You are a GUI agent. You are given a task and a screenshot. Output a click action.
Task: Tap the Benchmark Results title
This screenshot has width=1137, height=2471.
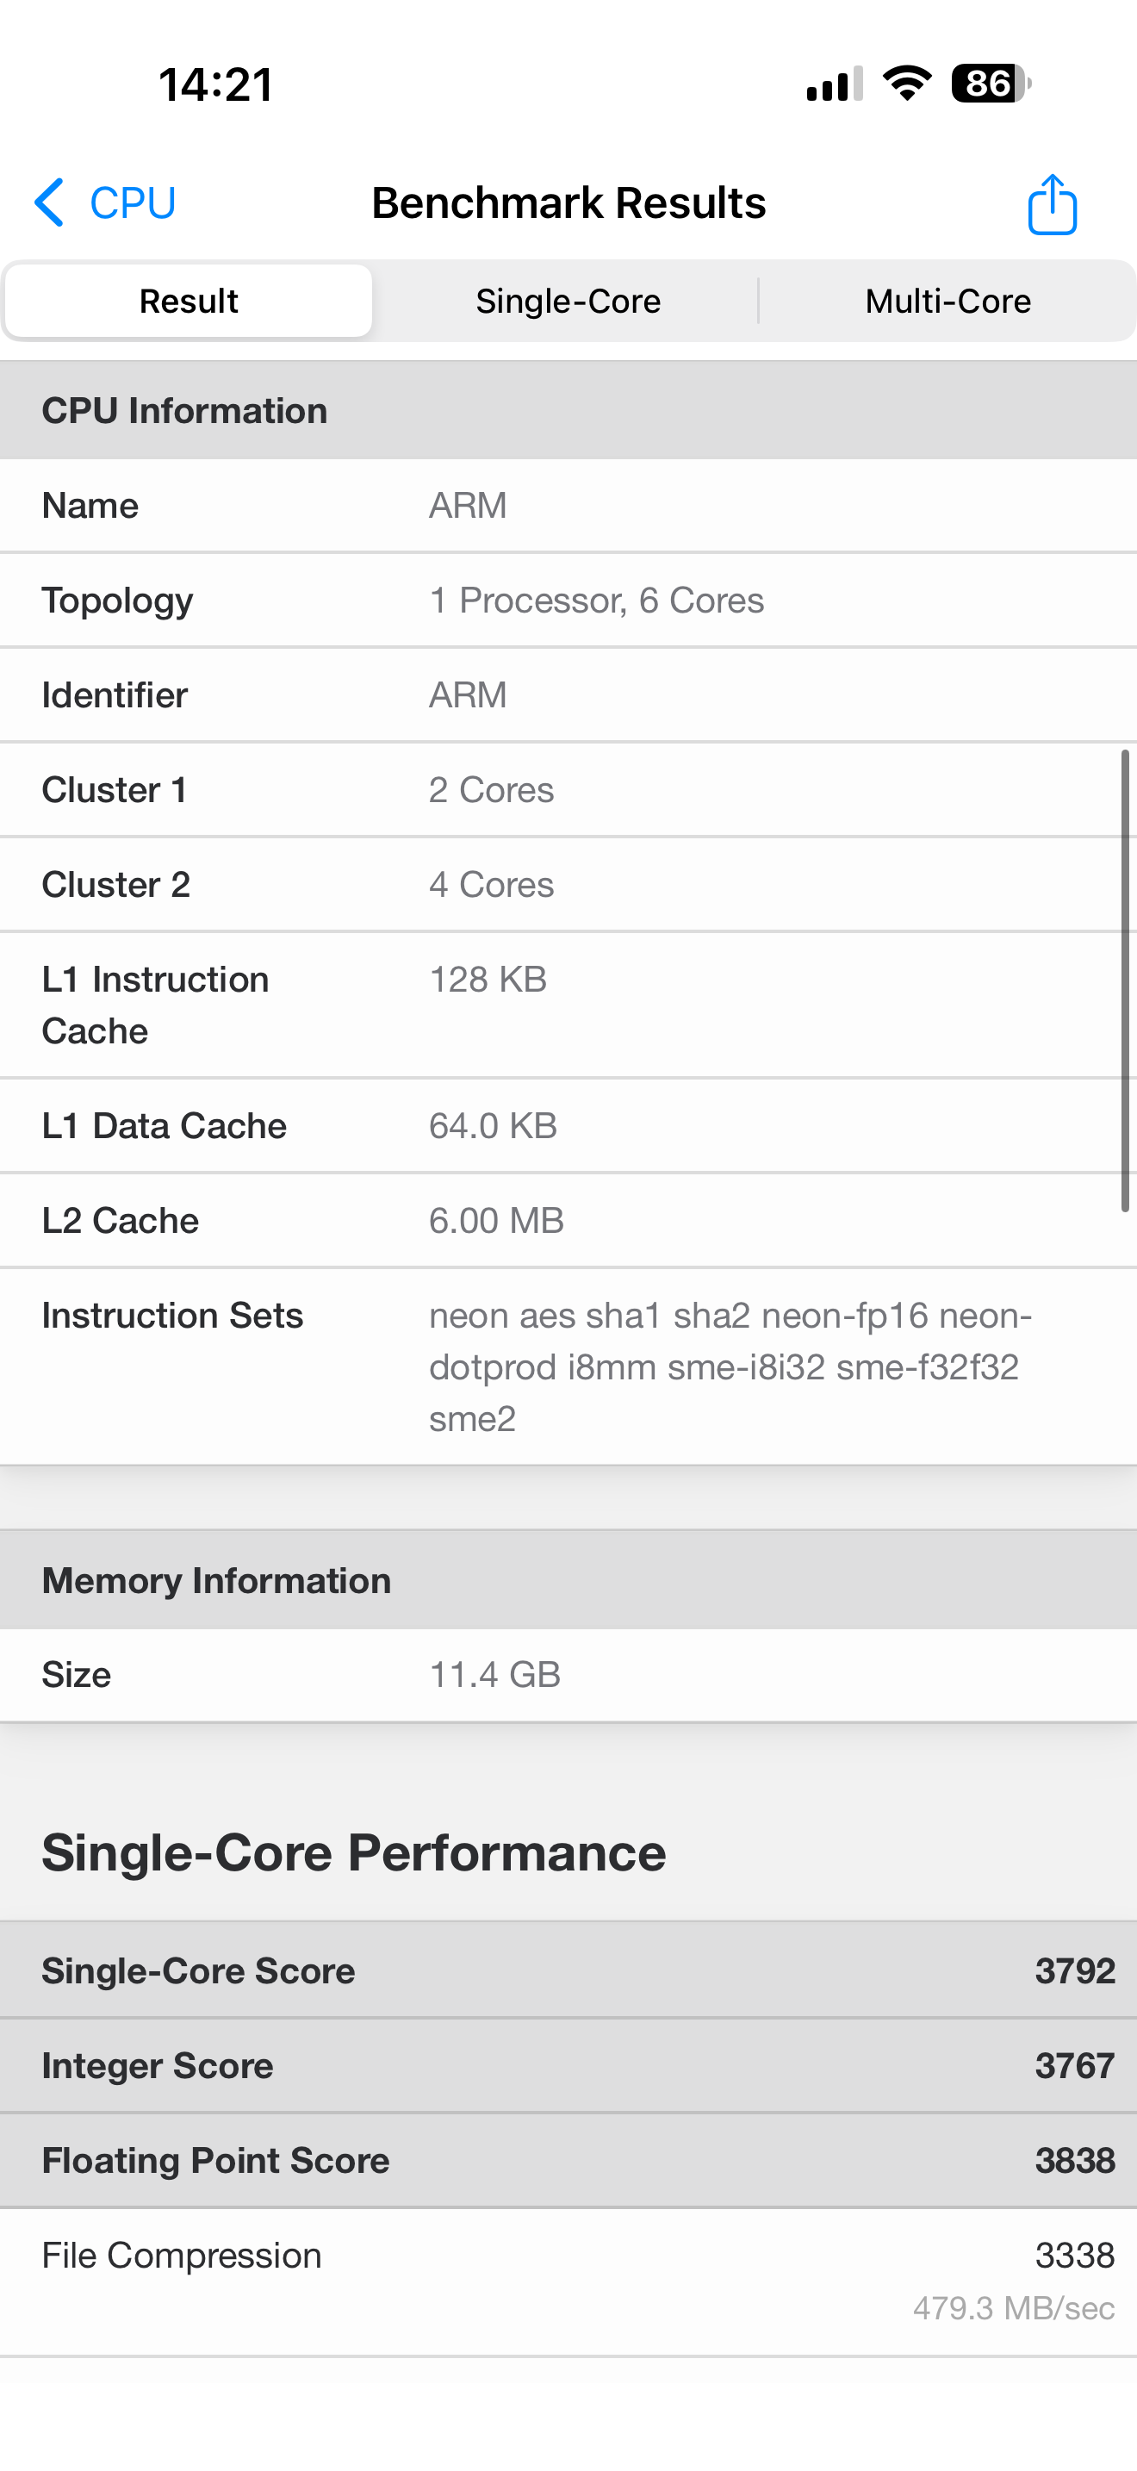click(568, 203)
